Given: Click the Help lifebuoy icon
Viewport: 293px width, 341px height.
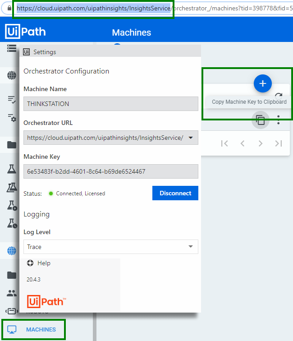Looking at the screenshot, I should coord(31,263).
